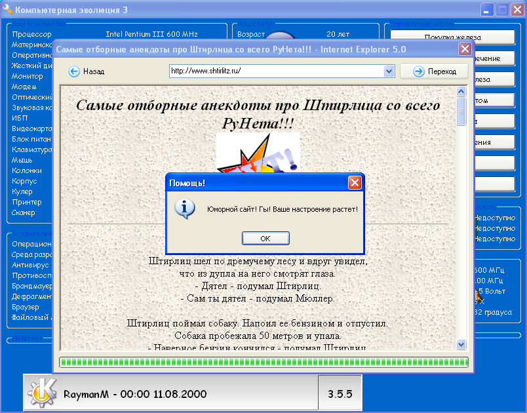Viewport: 527px width, 413px height.
Task: Click the Переход go button
Action: click(x=434, y=71)
